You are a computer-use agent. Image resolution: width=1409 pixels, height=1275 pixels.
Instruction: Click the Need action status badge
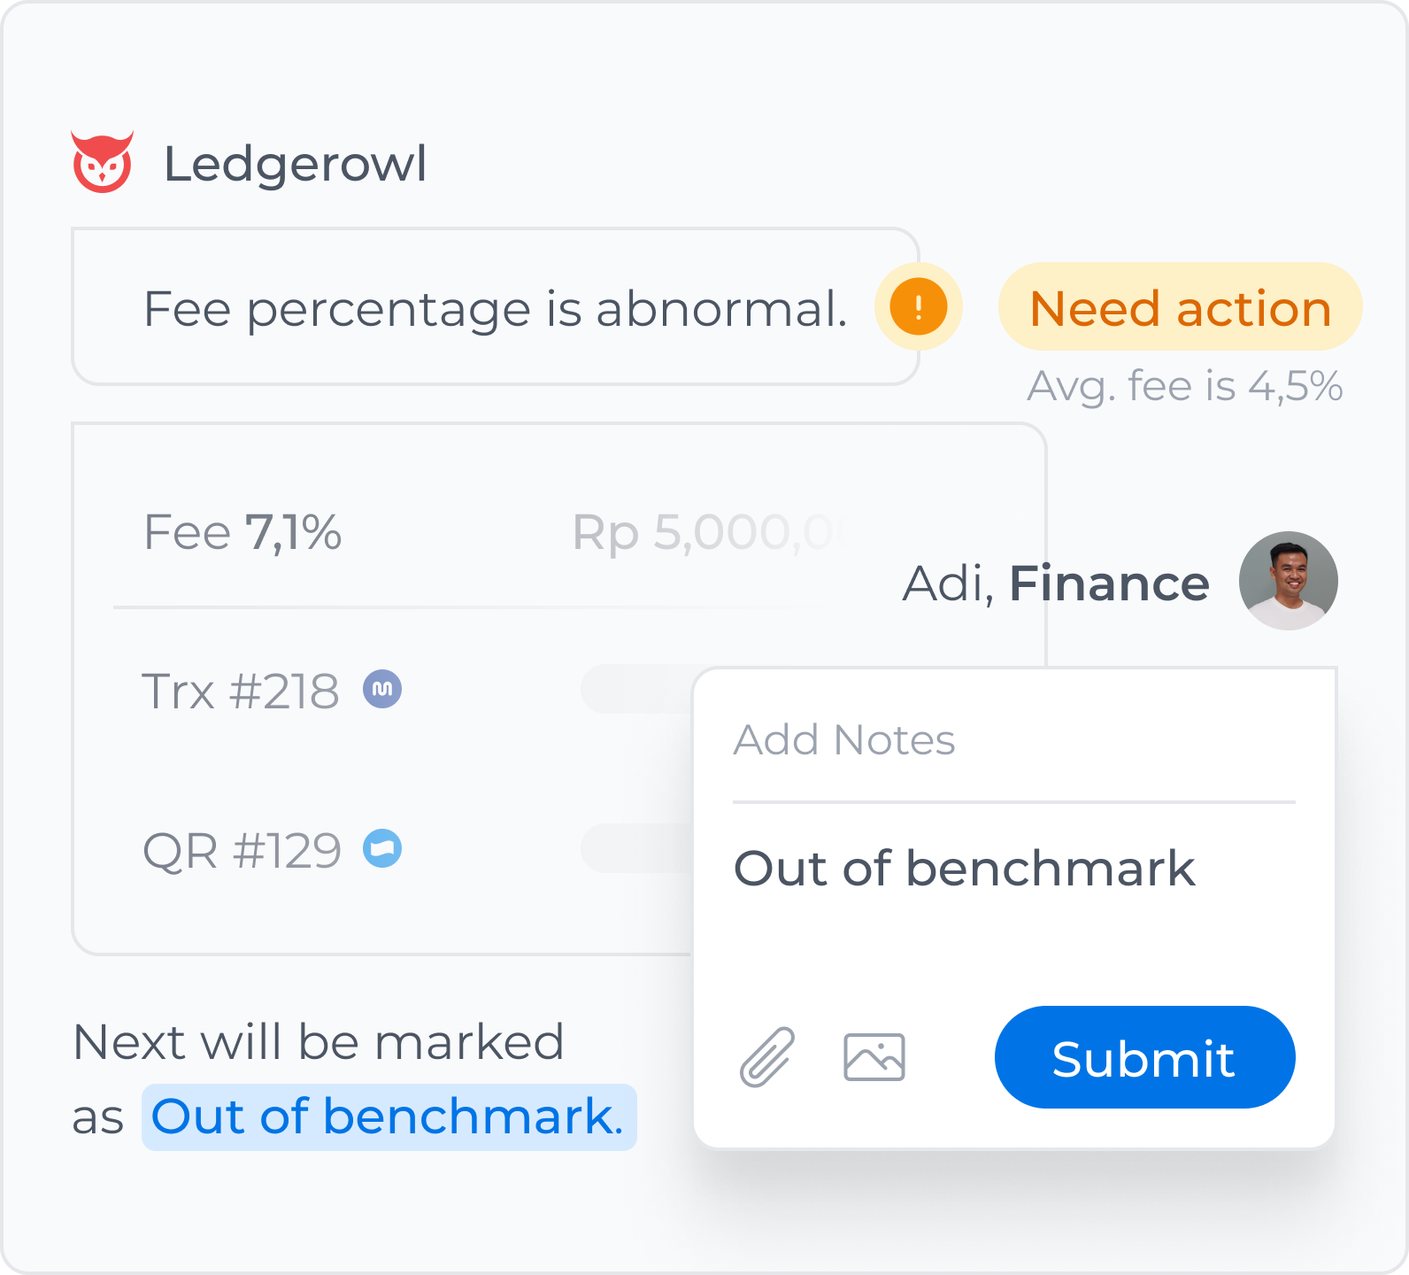tap(1180, 307)
